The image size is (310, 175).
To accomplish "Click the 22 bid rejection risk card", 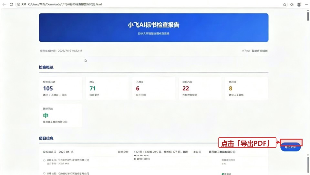I will [x=200, y=88].
